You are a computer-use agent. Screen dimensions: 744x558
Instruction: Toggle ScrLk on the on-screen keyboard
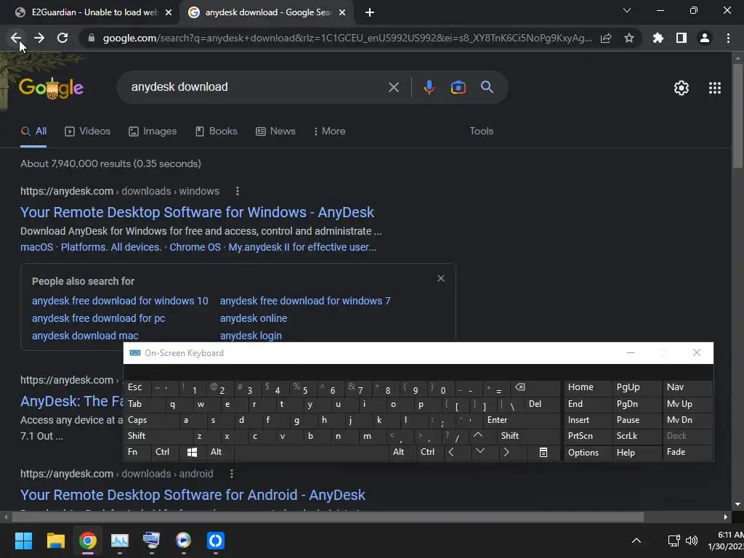pos(636,436)
